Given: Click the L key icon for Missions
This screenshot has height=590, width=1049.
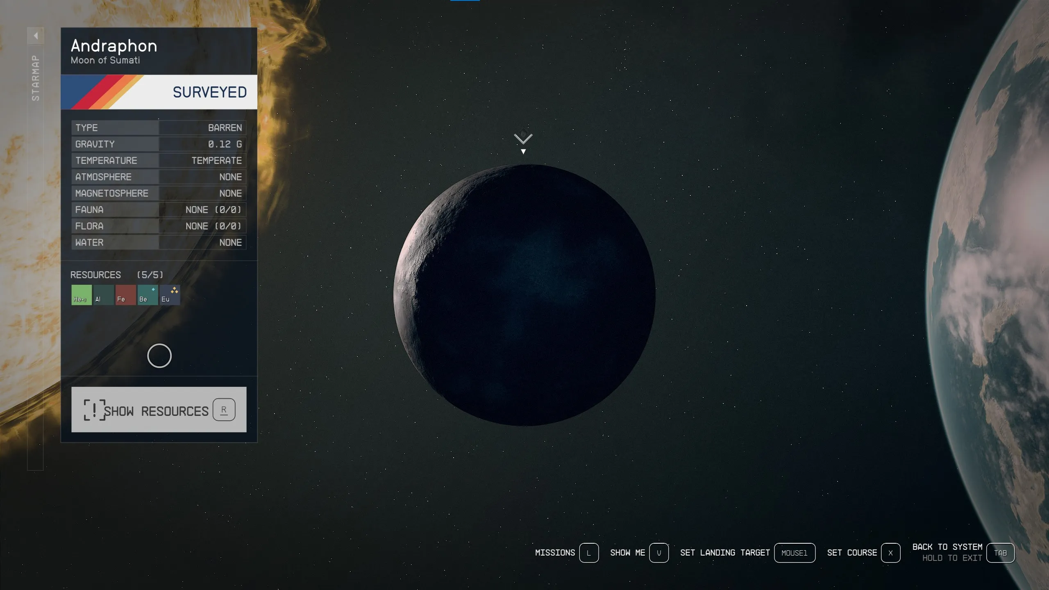Looking at the screenshot, I should [x=589, y=553].
